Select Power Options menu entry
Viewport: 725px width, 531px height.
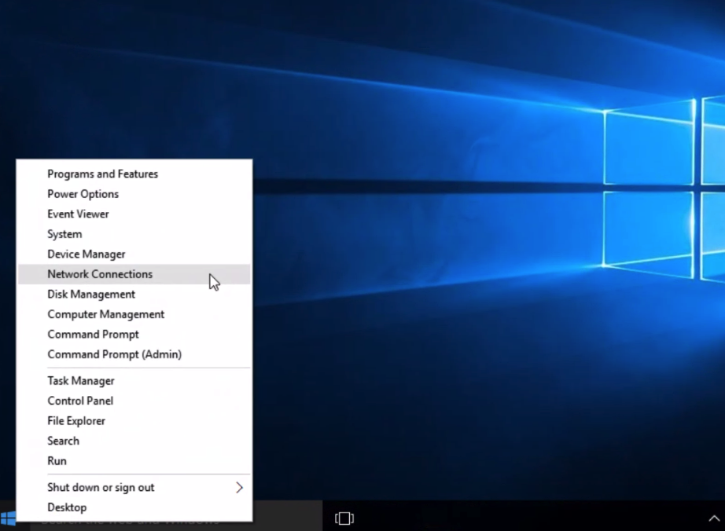[134, 194]
